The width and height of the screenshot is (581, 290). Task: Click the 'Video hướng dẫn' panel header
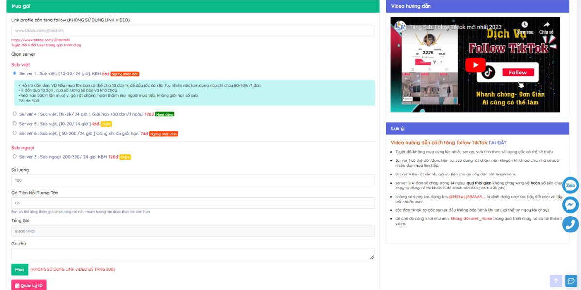coord(477,6)
